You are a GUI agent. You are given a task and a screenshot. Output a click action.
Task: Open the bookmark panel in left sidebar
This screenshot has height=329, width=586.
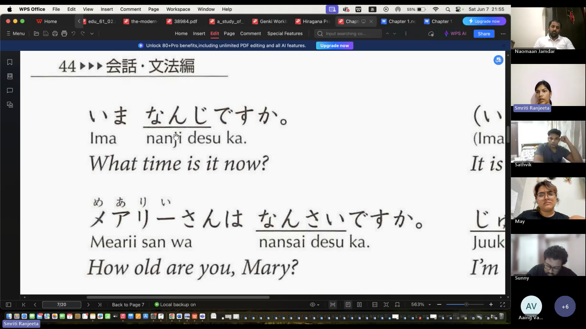pos(10,62)
